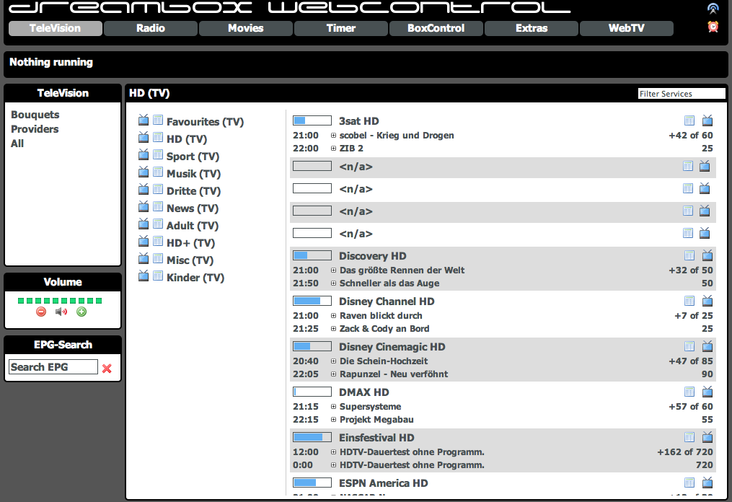Image resolution: width=732 pixels, height=502 pixels.
Task: Click the red alarm clock icon
Action: pos(713,27)
